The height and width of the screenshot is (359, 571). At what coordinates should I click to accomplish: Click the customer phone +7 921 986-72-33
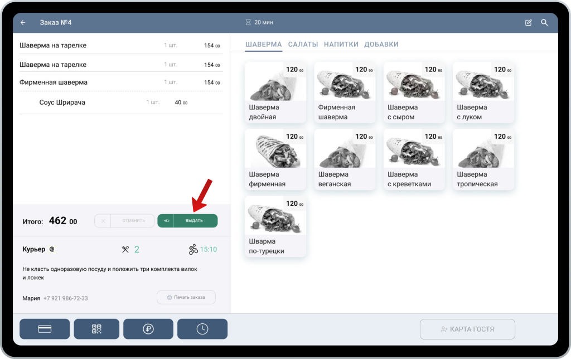coord(66,298)
